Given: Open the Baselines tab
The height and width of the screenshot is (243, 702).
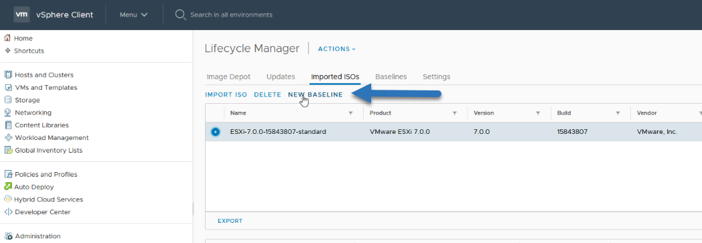Looking at the screenshot, I should (x=391, y=76).
